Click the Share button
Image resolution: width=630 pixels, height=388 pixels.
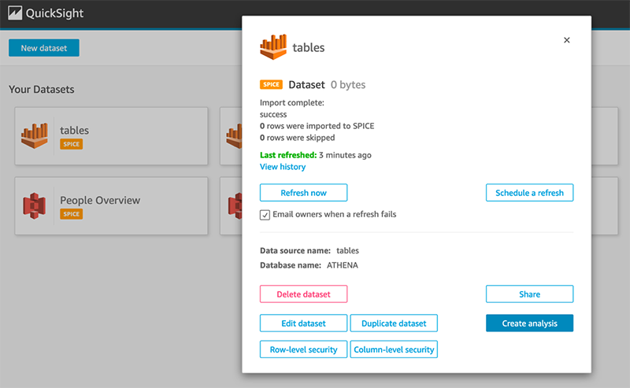click(529, 294)
